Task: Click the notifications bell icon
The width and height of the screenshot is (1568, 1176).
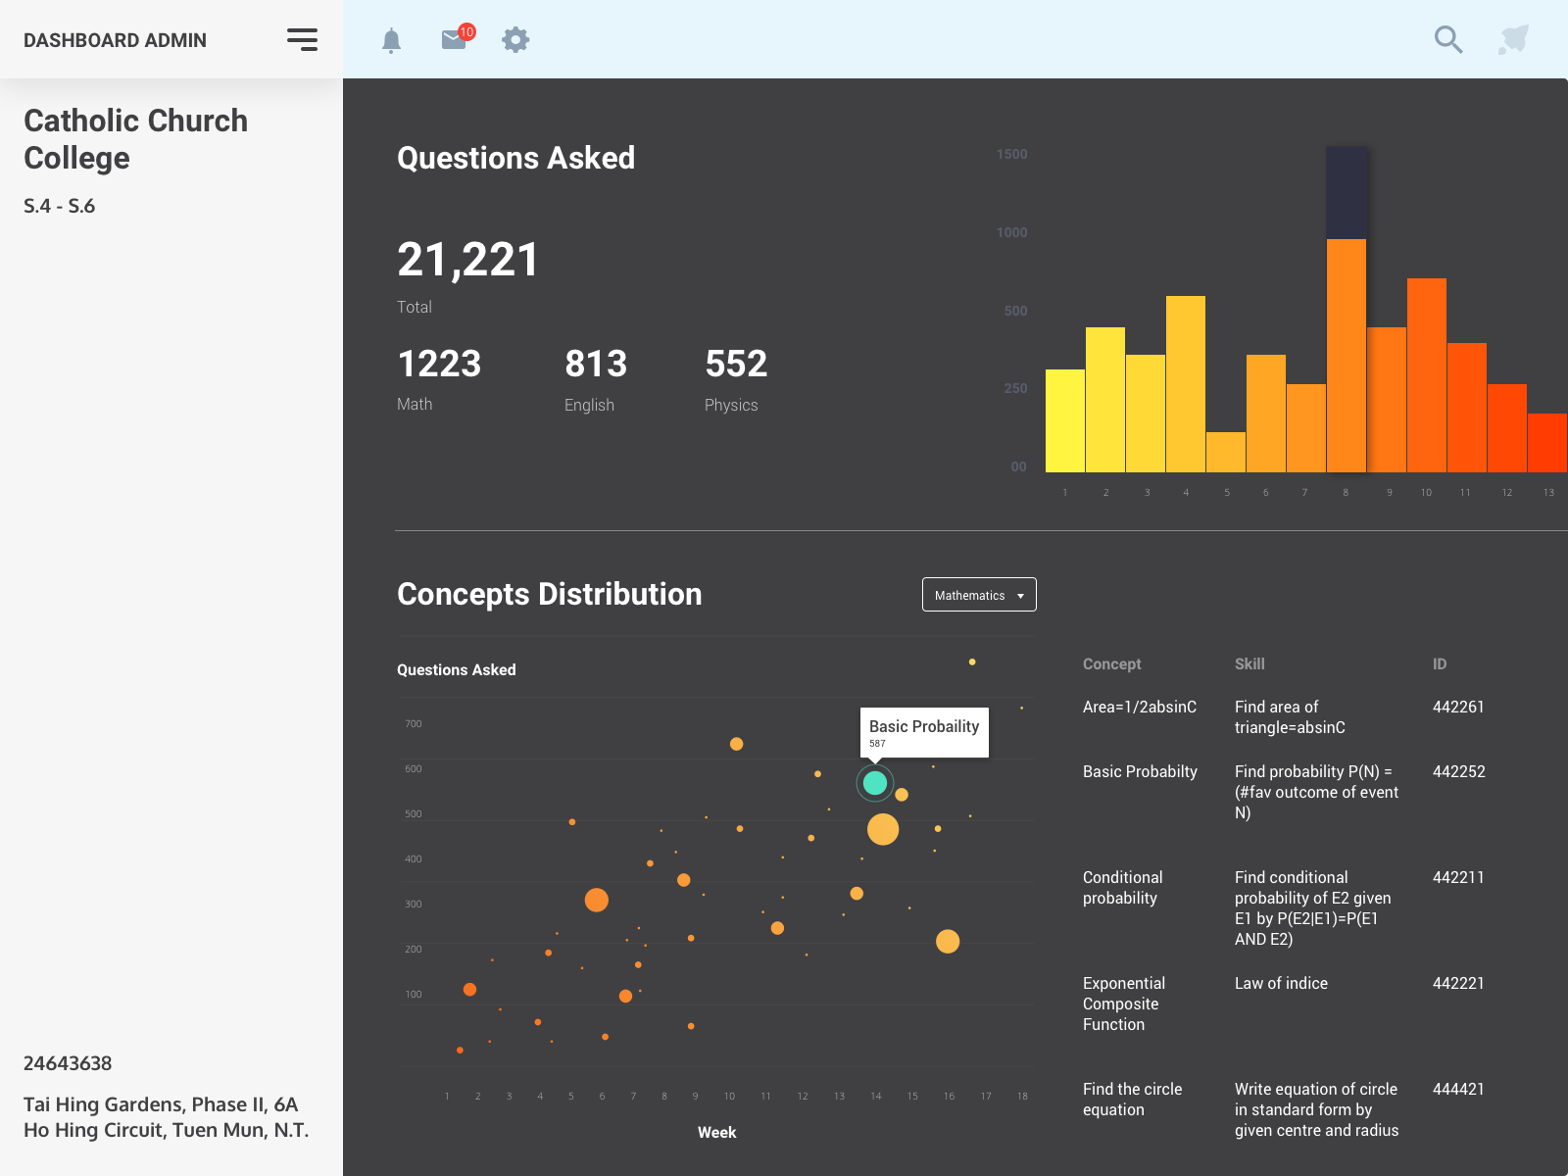Action: pos(391,40)
